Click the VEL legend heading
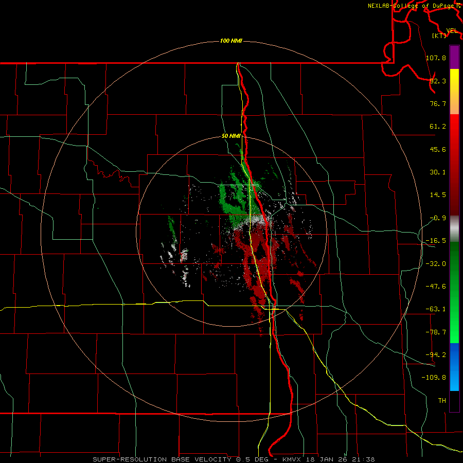The width and height of the screenshot is (463, 463). point(452,31)
